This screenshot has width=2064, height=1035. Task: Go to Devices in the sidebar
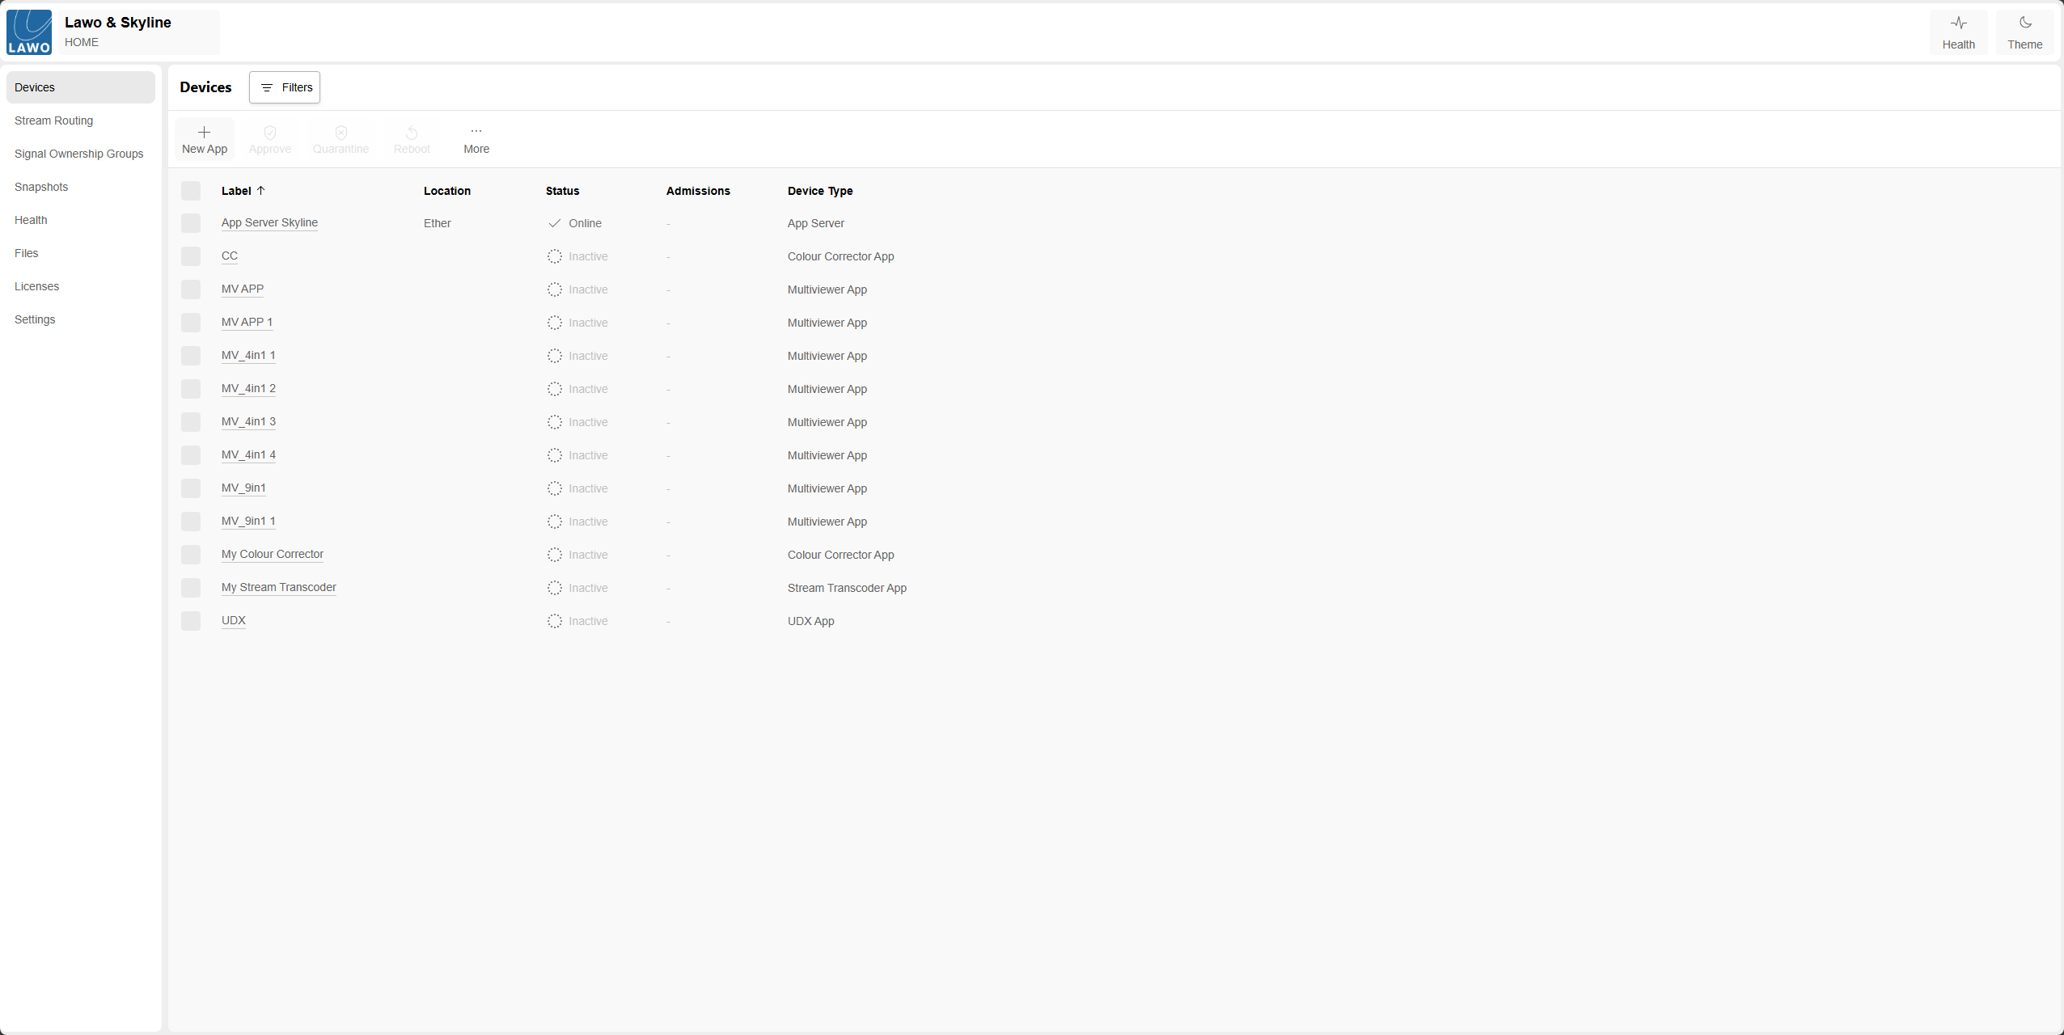[81, 87]
